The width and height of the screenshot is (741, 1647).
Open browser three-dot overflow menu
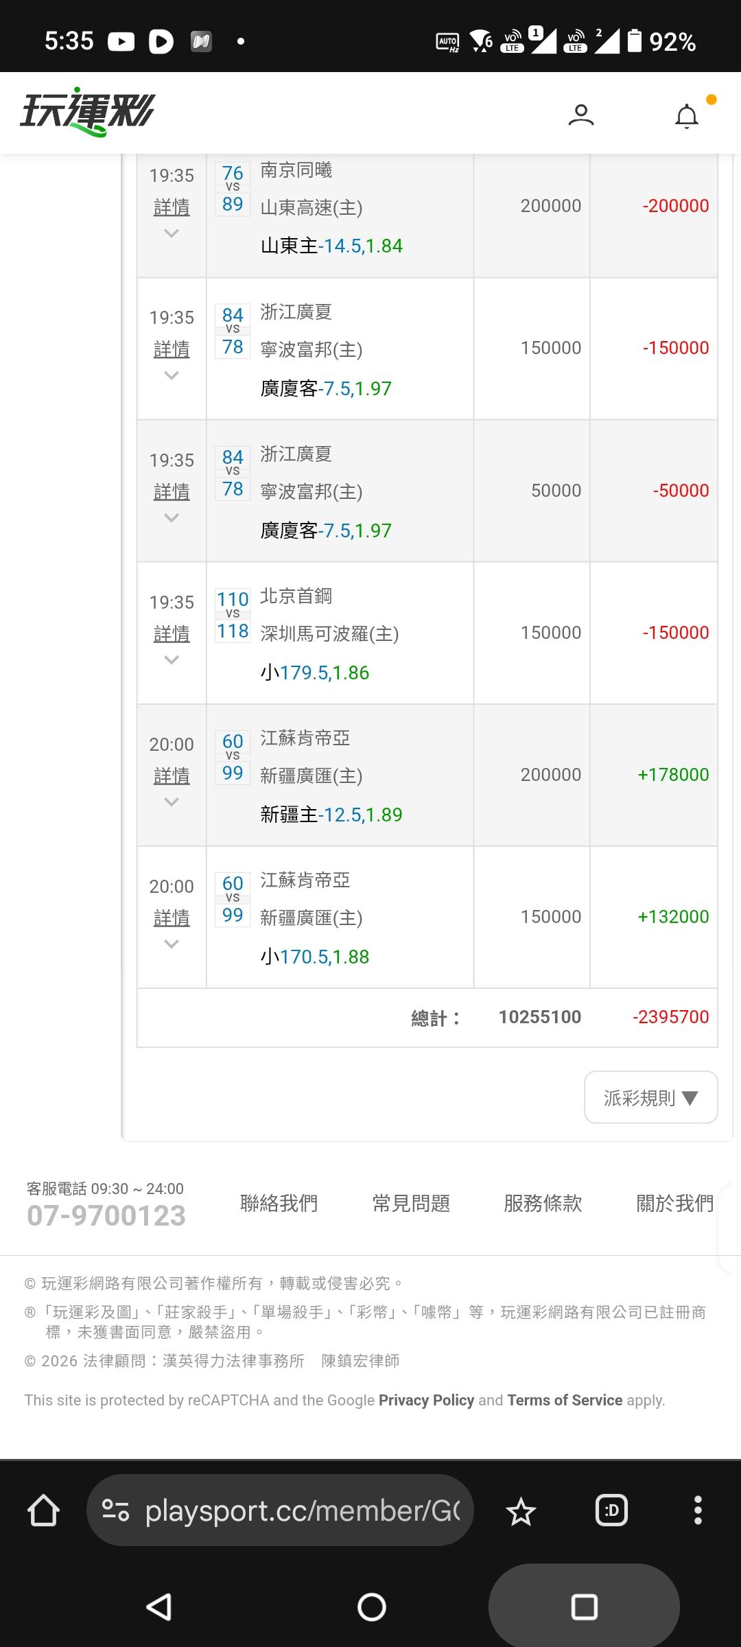click(698, 1510)
